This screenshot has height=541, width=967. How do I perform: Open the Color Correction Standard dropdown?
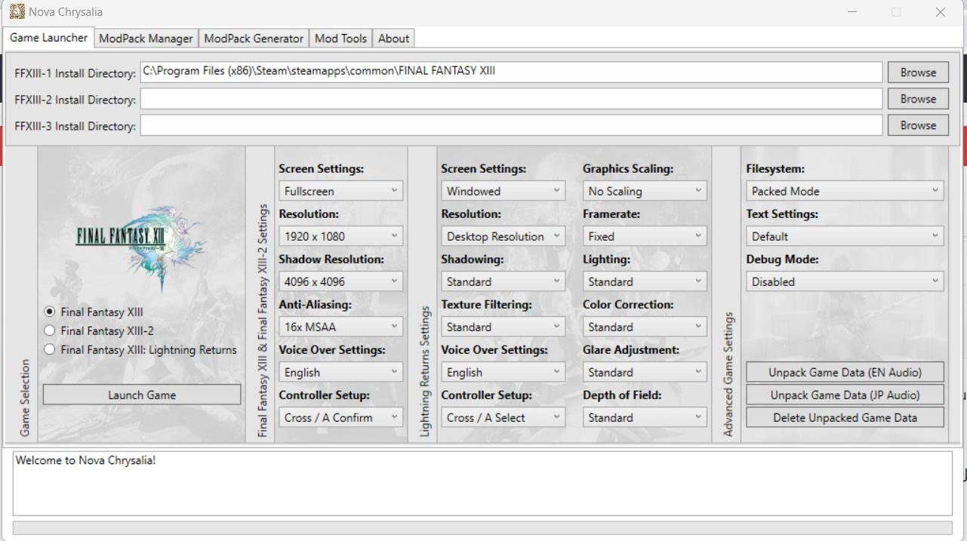pyautogui.click(x=645, y=327)
